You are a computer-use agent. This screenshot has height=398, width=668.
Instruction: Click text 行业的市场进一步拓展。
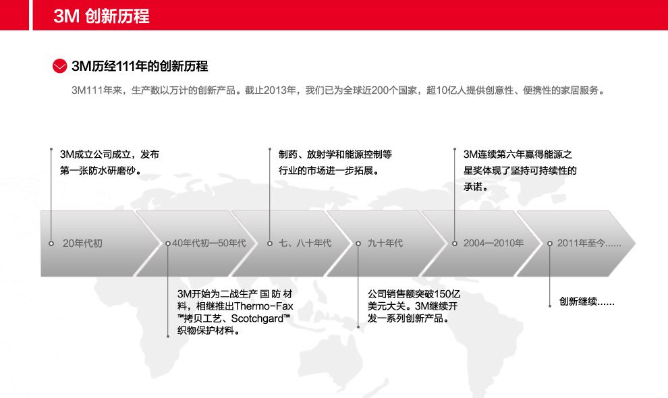pos(329,171)
